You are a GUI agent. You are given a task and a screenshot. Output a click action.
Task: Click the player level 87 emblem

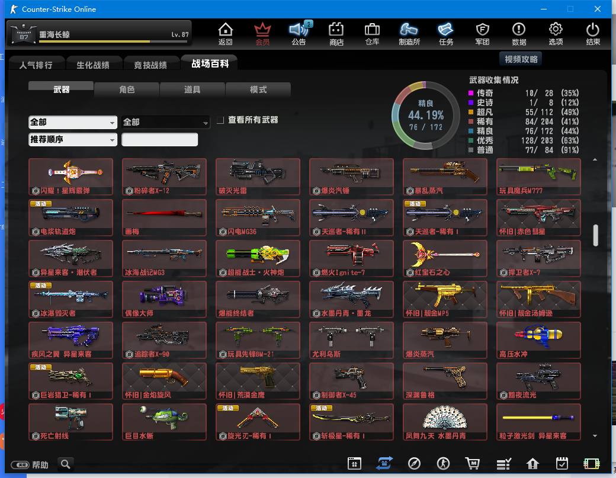coord(23,33)
